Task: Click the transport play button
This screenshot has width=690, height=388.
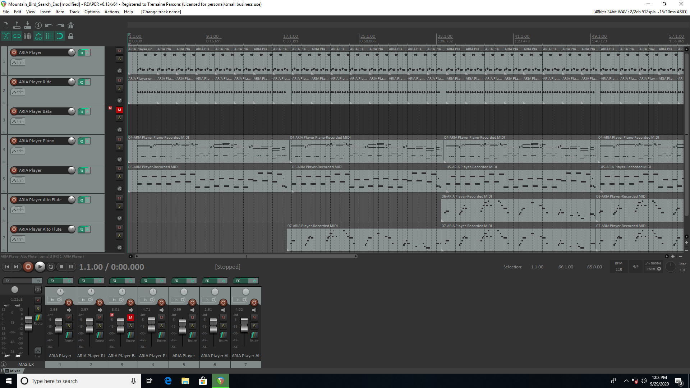Action: pos(40,267)
